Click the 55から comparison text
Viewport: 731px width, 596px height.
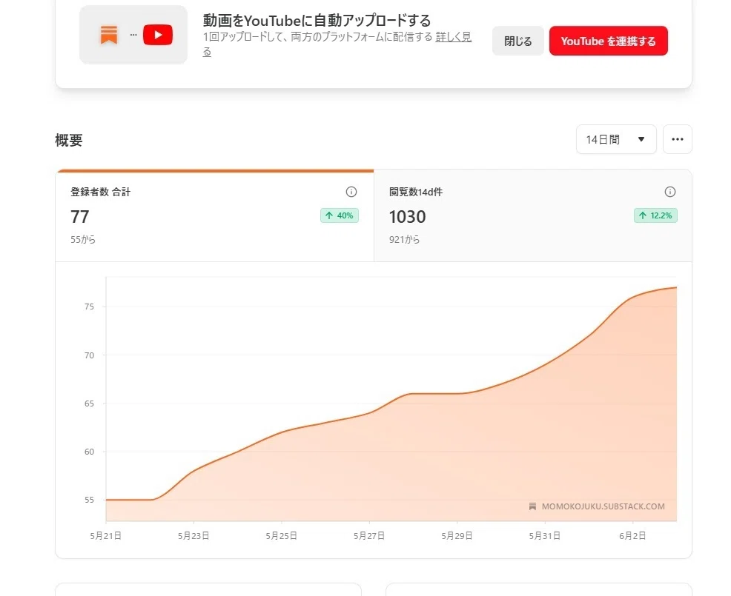click(83, 240)
